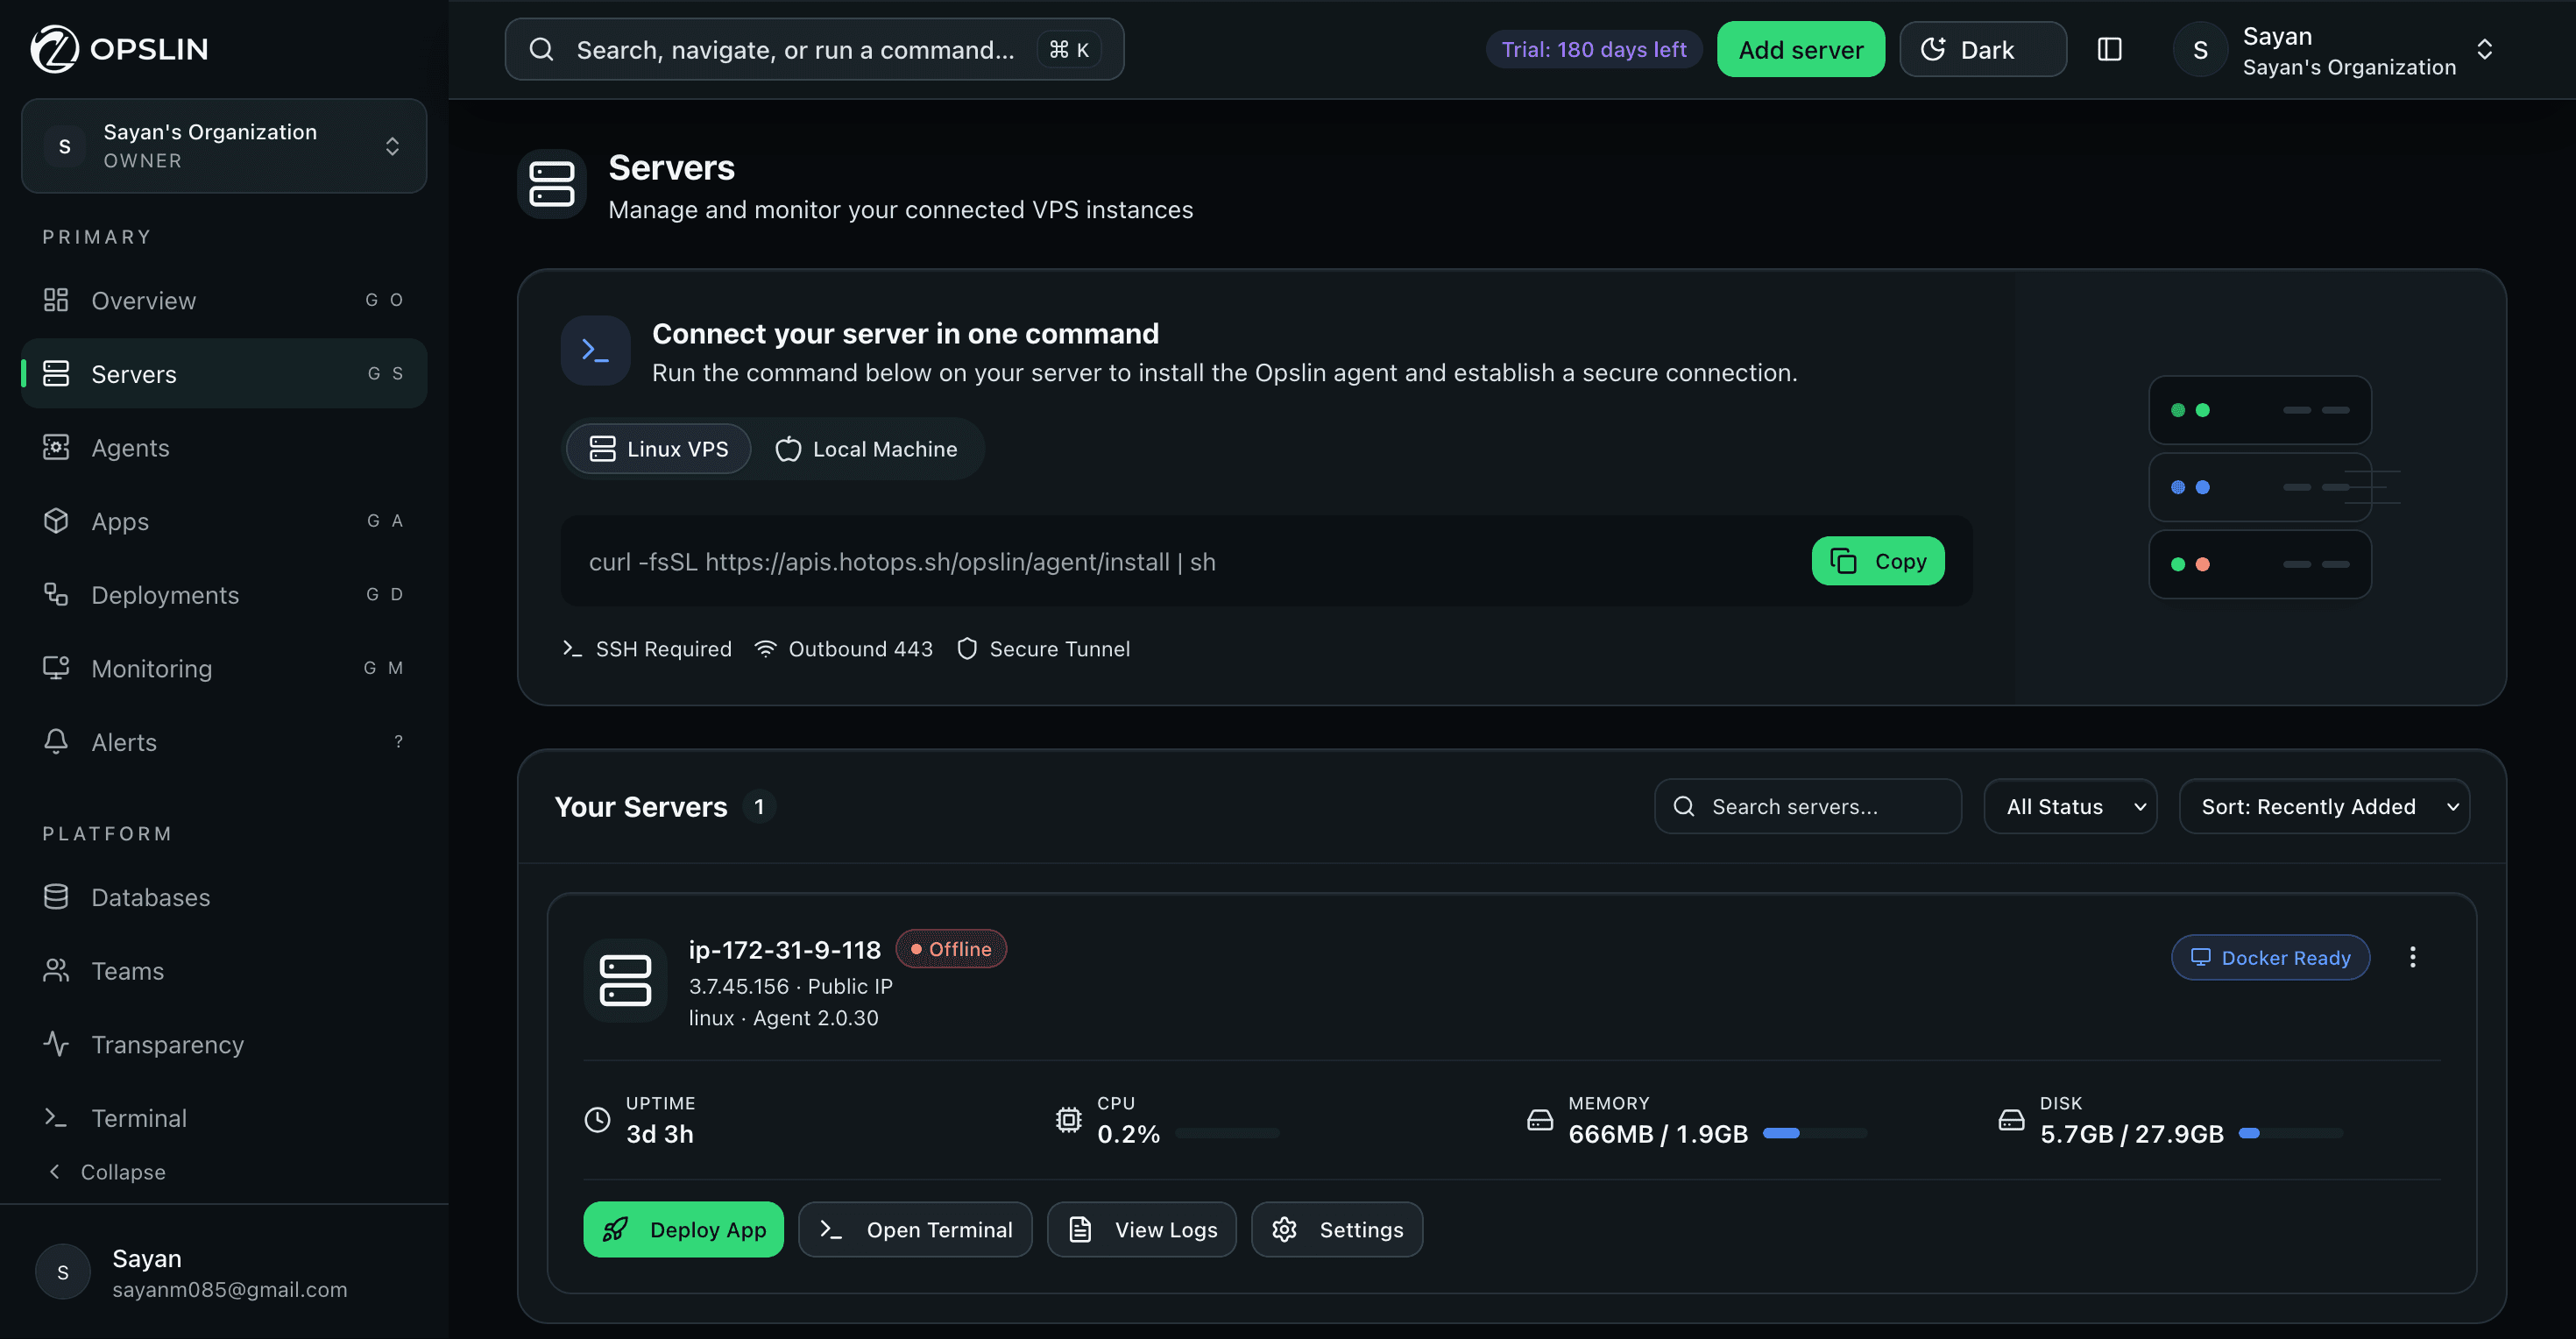Copy the curl install command
The image size is (2576, 1339).
[x=1878, y=561]
